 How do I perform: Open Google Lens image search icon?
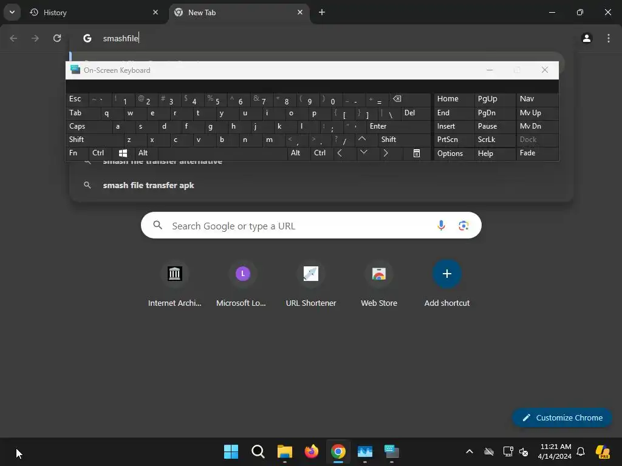[463, 226]
